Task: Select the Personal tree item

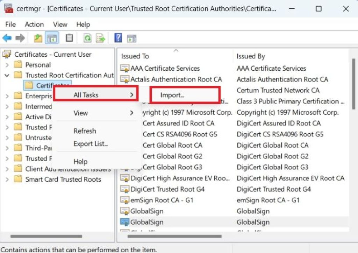Action: coord(38,65)
